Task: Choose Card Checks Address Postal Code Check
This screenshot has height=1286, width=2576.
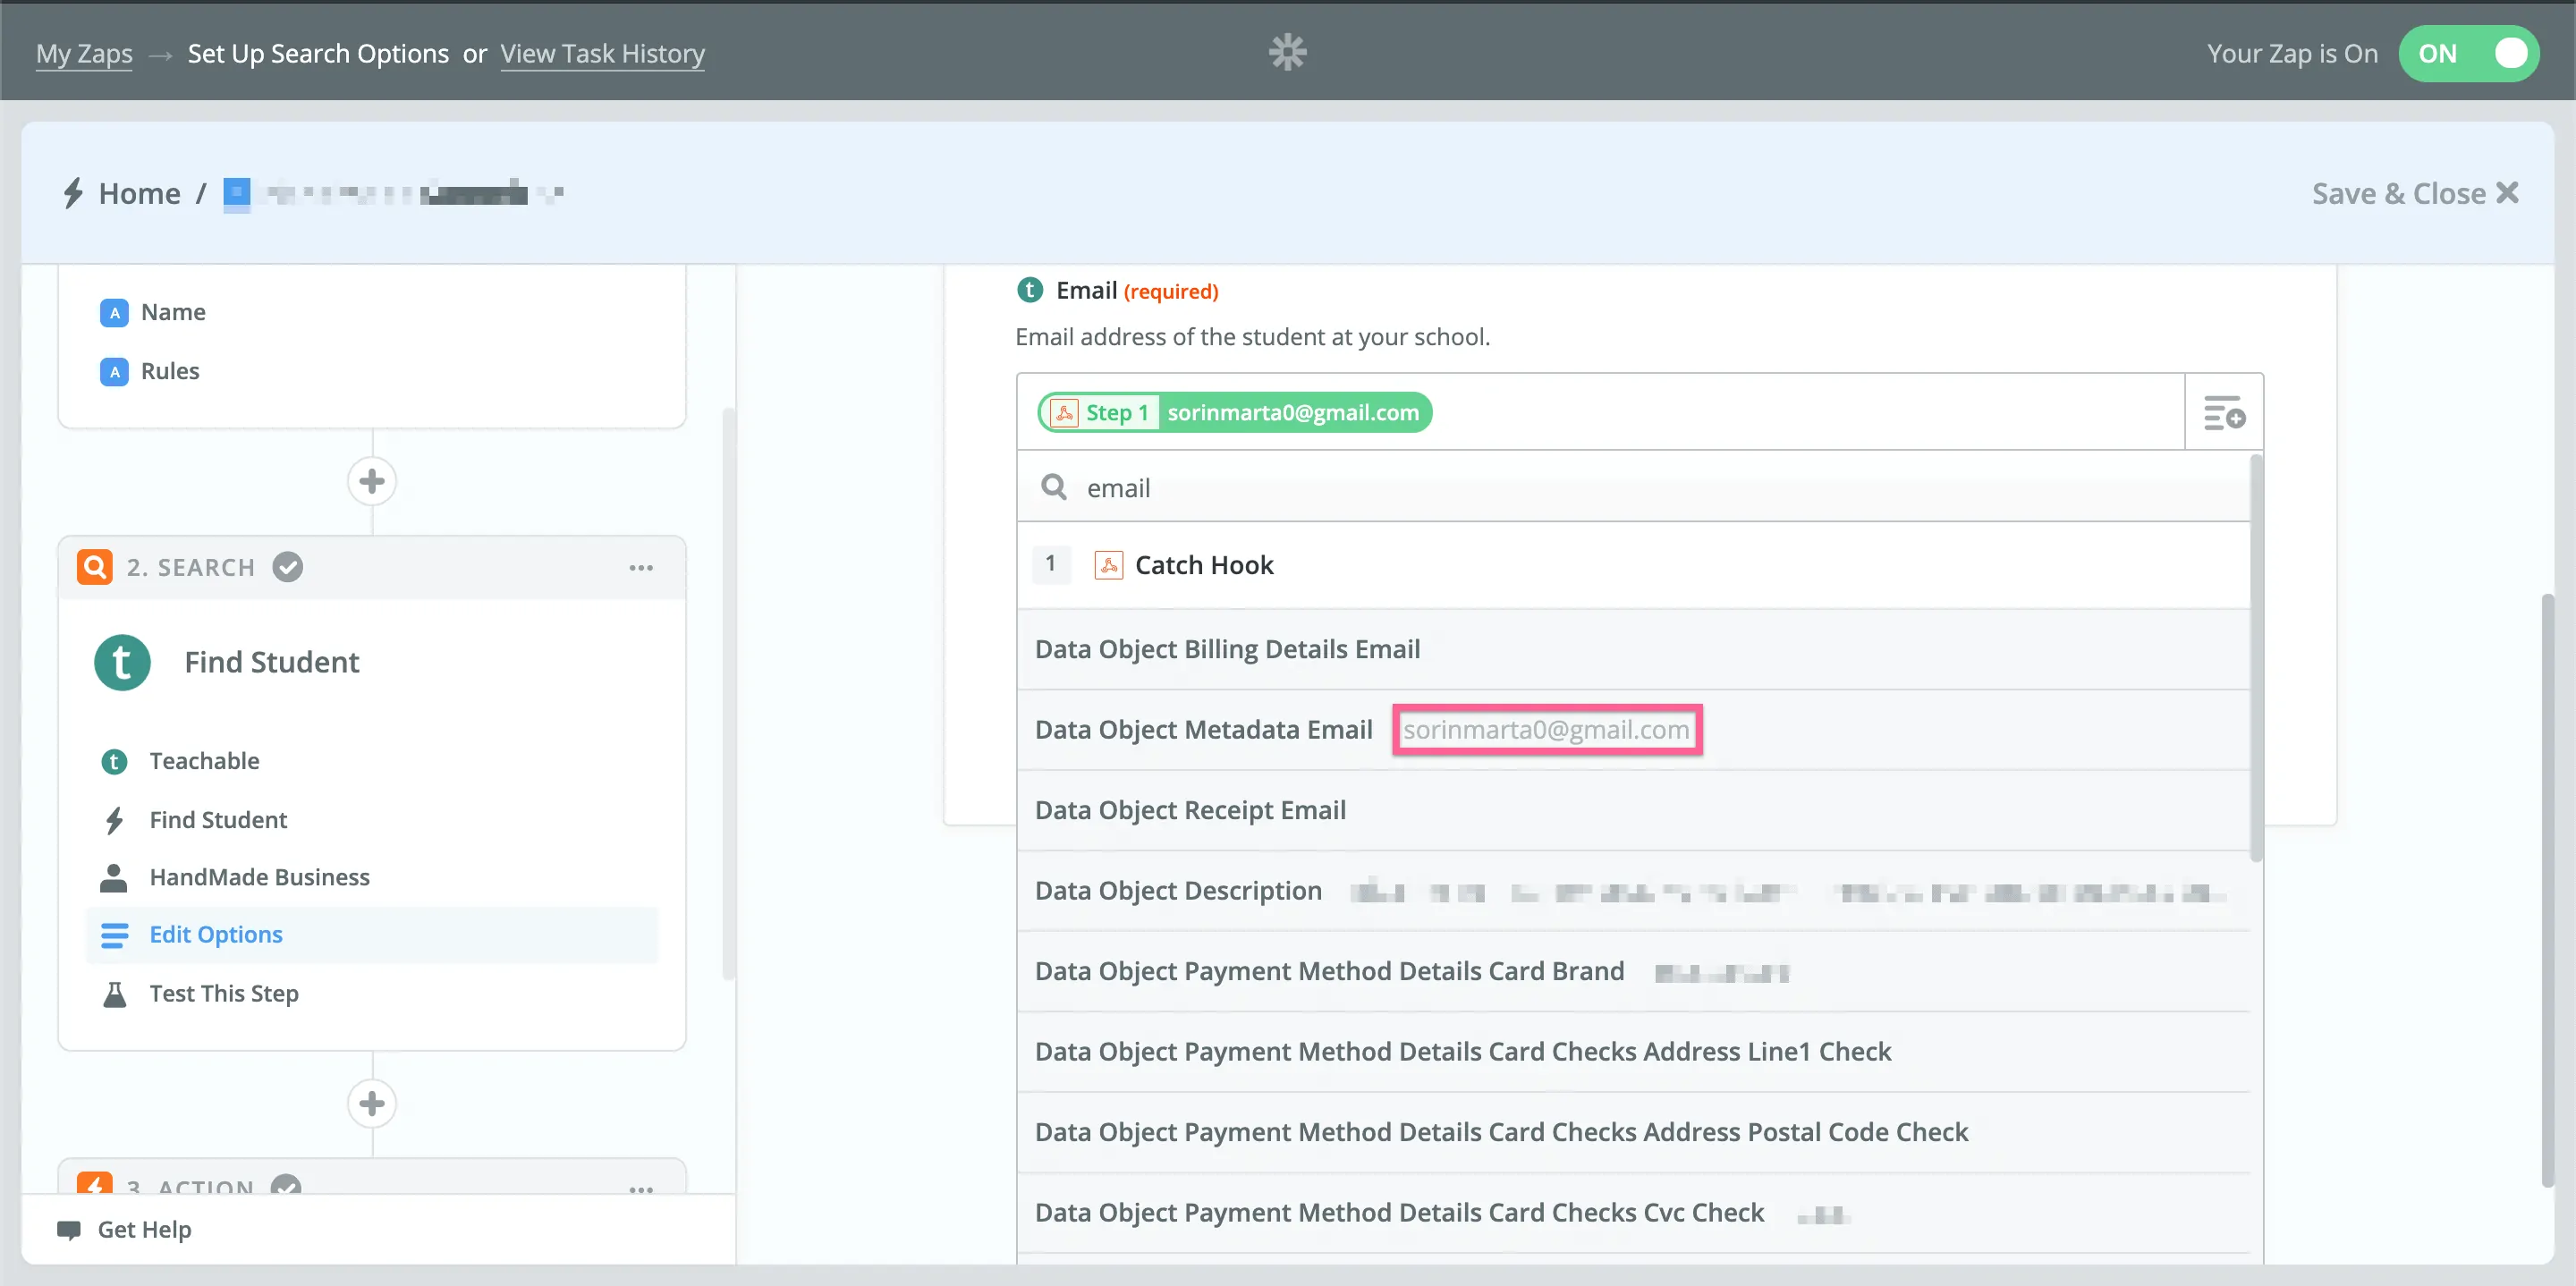Action: point(1633,1132)
